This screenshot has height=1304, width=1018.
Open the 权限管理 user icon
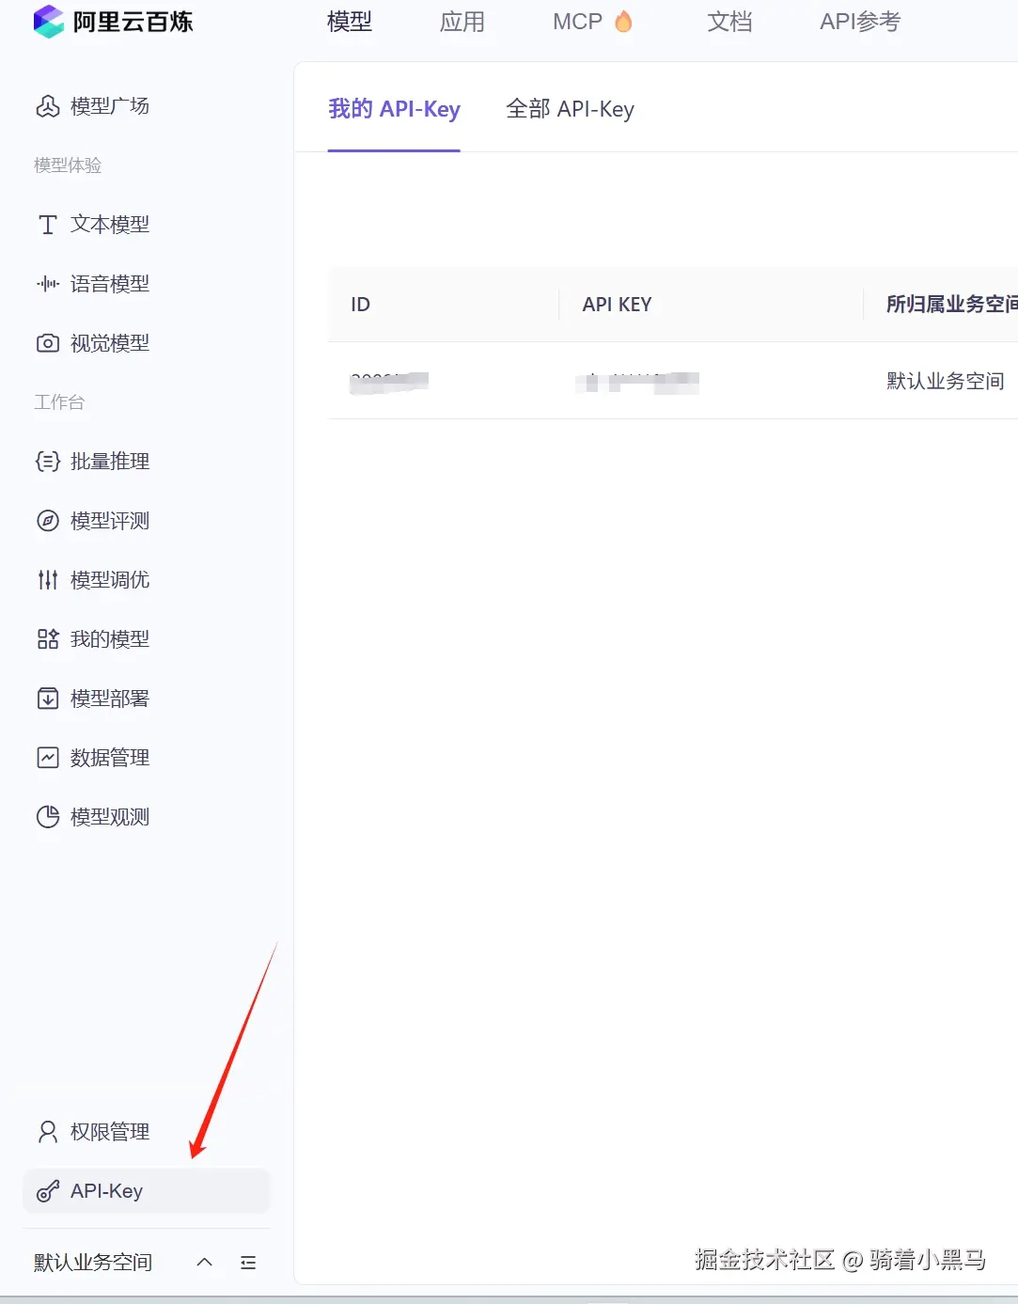point(48,1132)
